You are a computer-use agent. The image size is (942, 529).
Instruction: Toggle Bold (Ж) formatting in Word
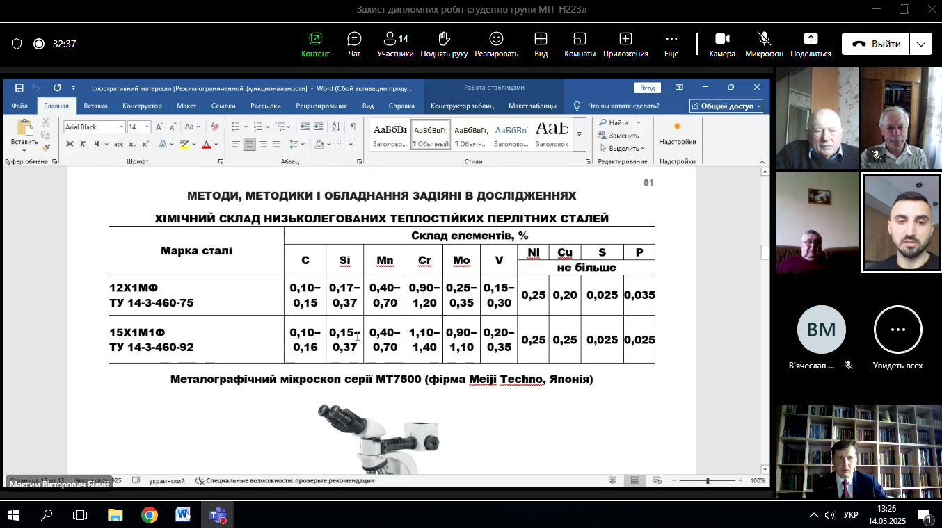(x=70, y=144)
